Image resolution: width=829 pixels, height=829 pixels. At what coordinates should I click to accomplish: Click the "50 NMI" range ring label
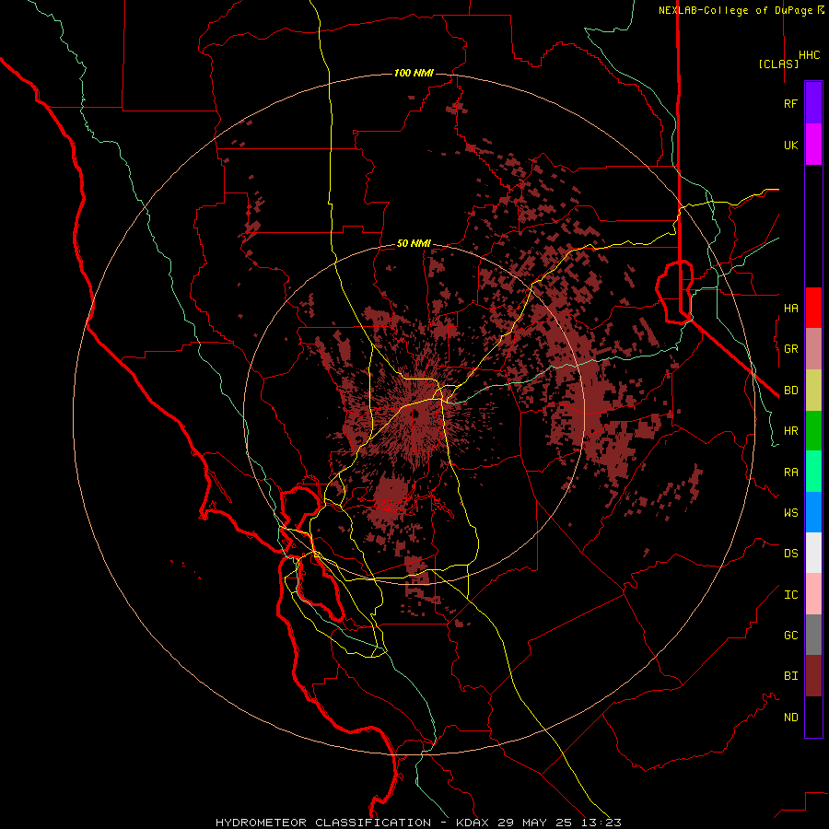point(414,244)
